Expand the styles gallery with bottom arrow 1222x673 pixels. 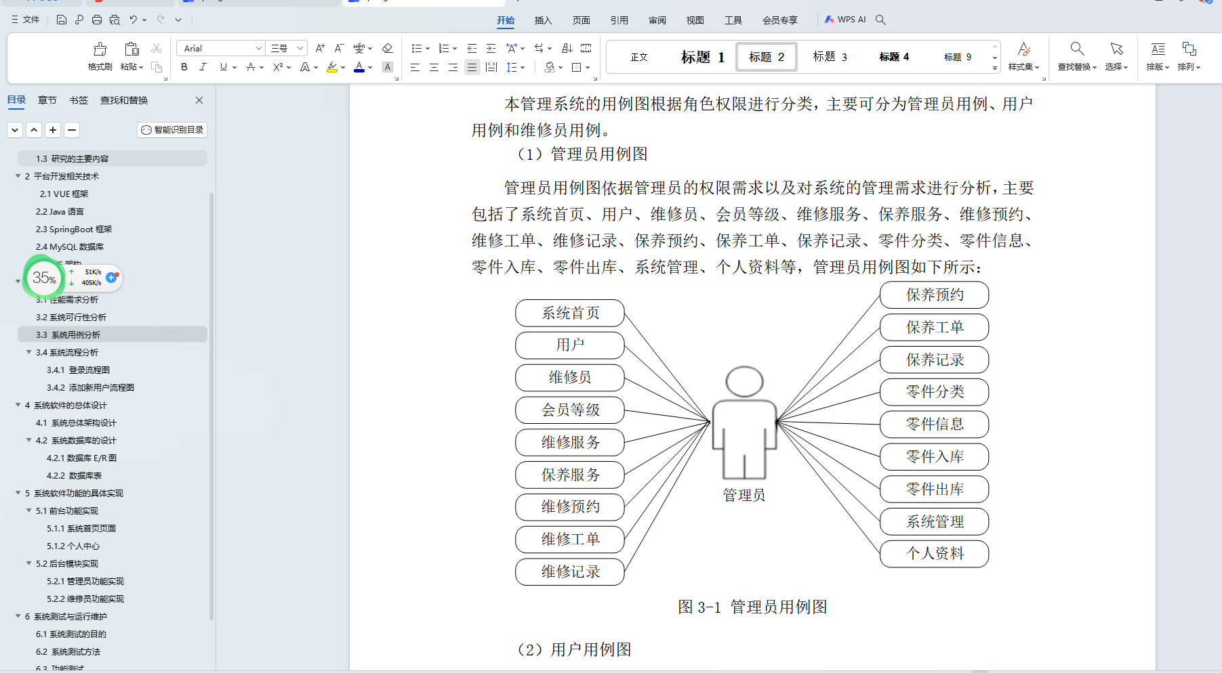(x=995, y=68)
